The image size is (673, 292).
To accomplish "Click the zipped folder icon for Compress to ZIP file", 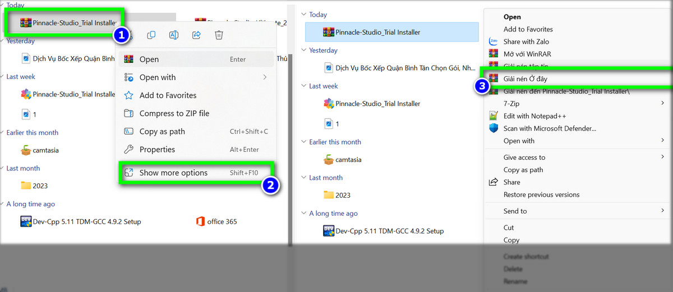I will 128,113.
